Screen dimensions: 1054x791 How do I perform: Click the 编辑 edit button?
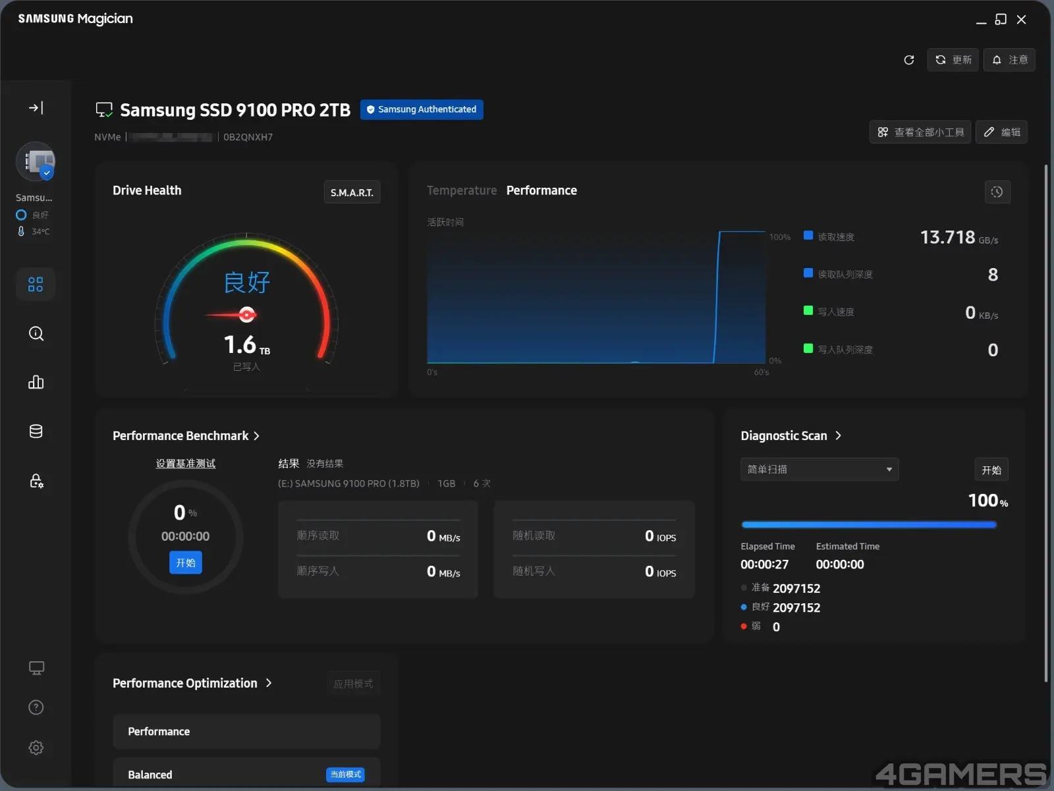[1001, 132]
